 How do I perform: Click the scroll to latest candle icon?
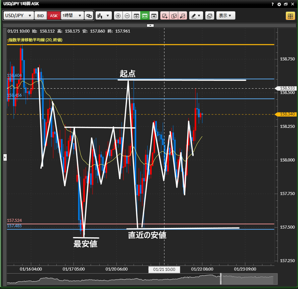click(x=154, y=16)
